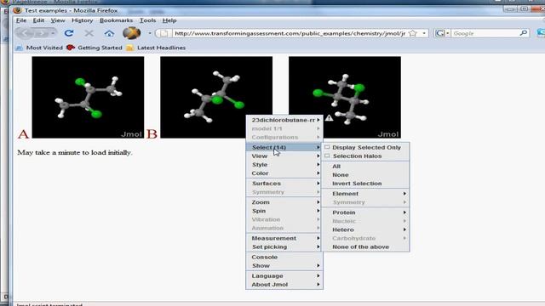The width and height of the screenshot is (545, 306).
Task: Click the 'May take a minute to load' text
Action: [75, 153]
